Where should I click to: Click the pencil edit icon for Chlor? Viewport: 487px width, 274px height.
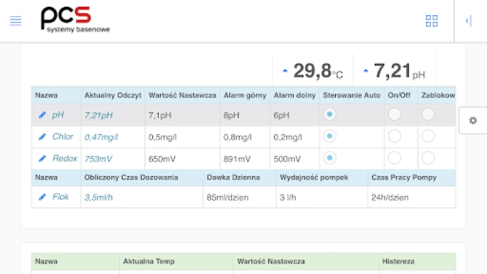42,137
